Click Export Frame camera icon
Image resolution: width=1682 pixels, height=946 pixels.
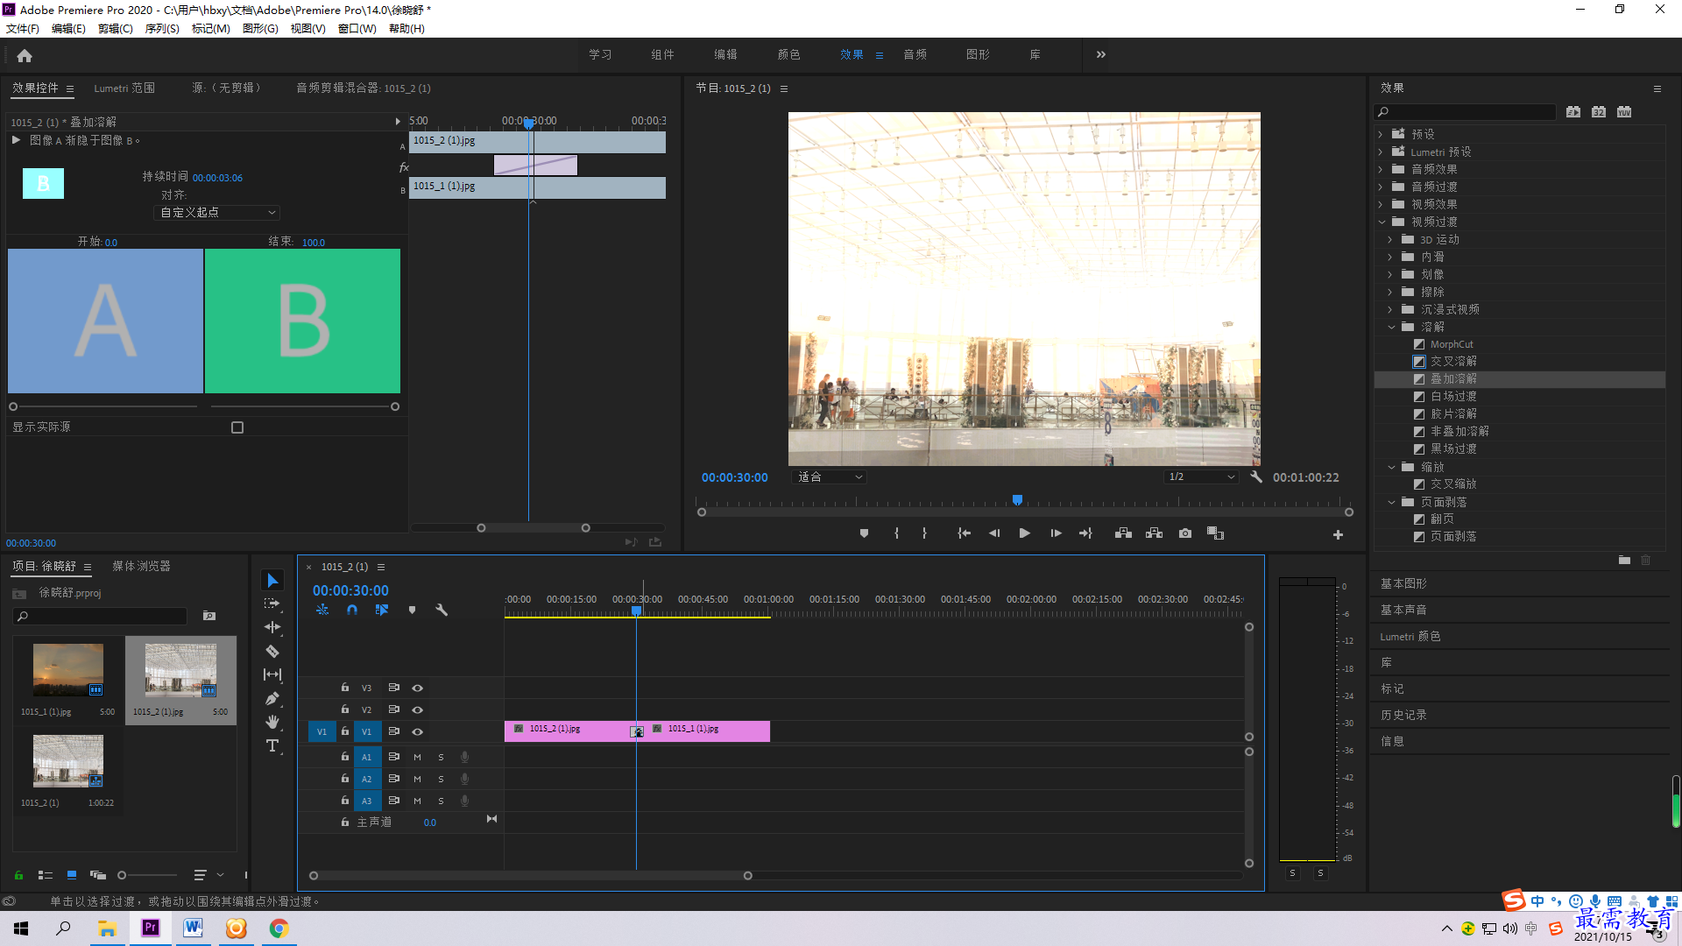tap(1185, 533)
